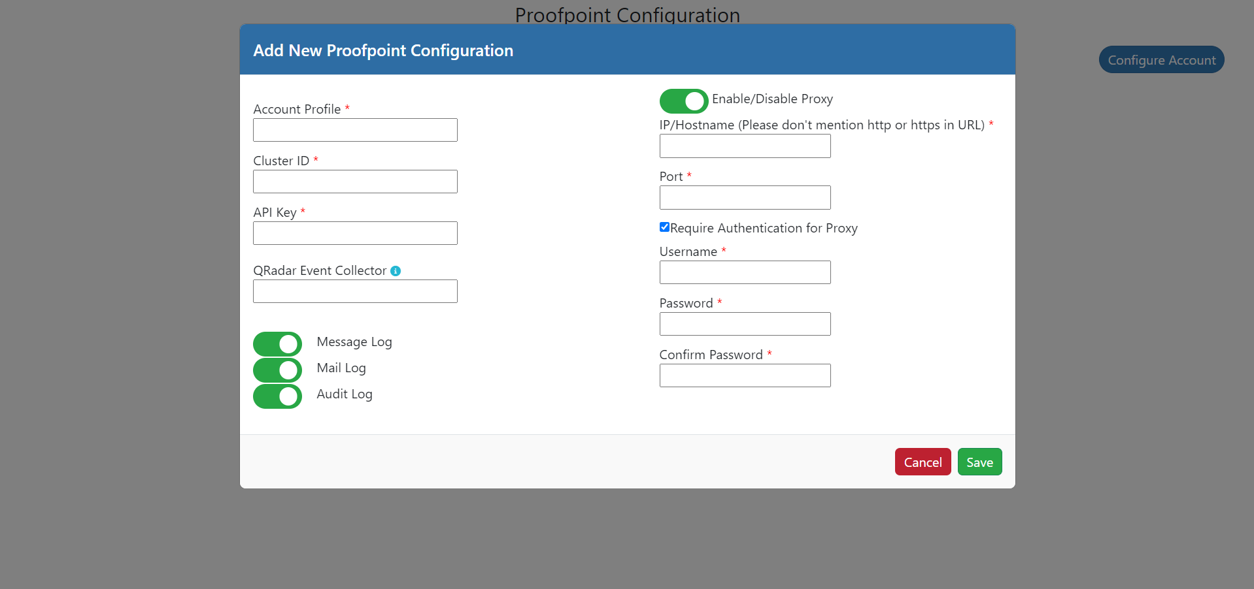Image resolution: width=1254 pixels, height=589 pixels.
Task: Click into the Password field
Action: [745, 324]
